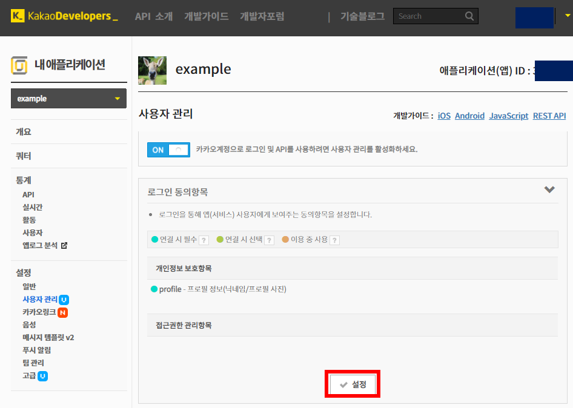Open 앱로그 분석 in sidebar
The width and height of the screenshot is (573, 408).
click(x=40, y=245)
